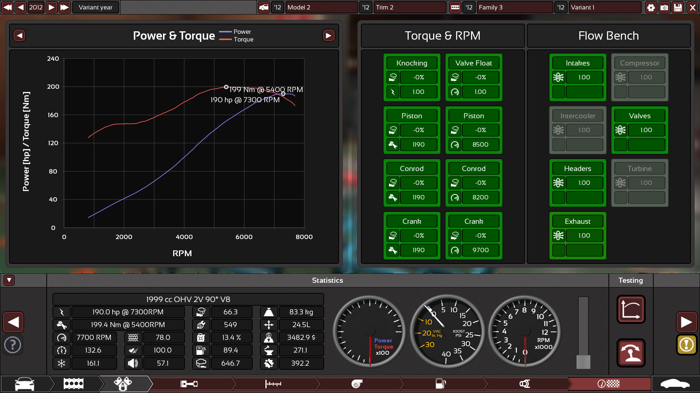700x393 pixels.
Task: Click the Headers flow bench label
Action: click(x=577, y=168)
